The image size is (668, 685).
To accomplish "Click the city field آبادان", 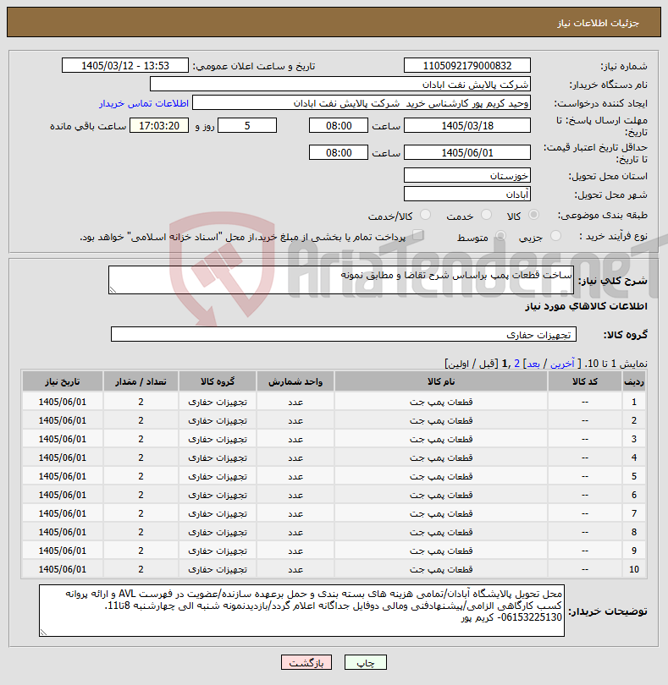I will 466,194.
